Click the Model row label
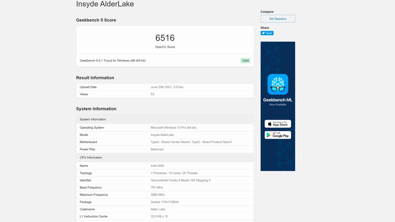 coord(84,135)
